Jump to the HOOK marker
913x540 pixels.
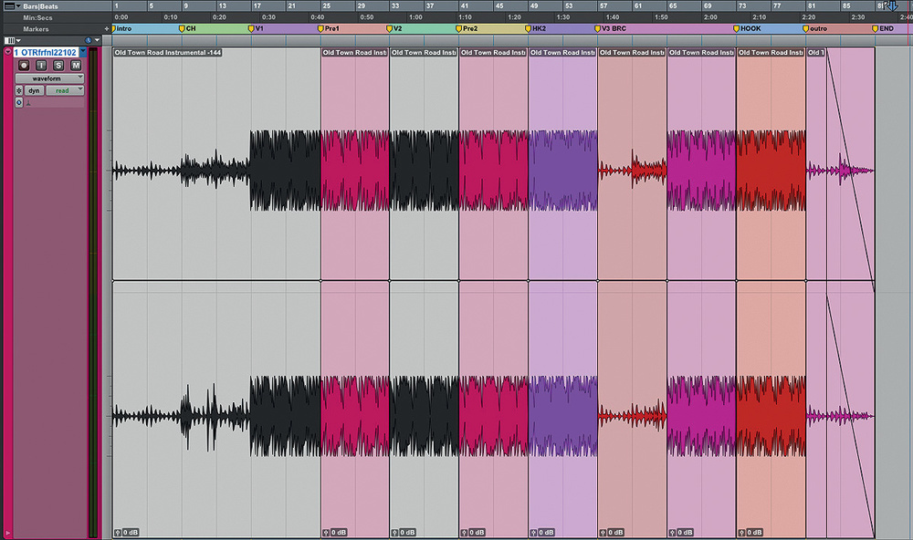(749, 29)
